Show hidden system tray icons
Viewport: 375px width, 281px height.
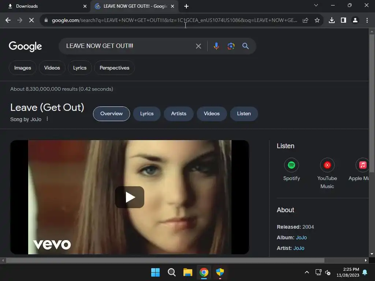307,272
